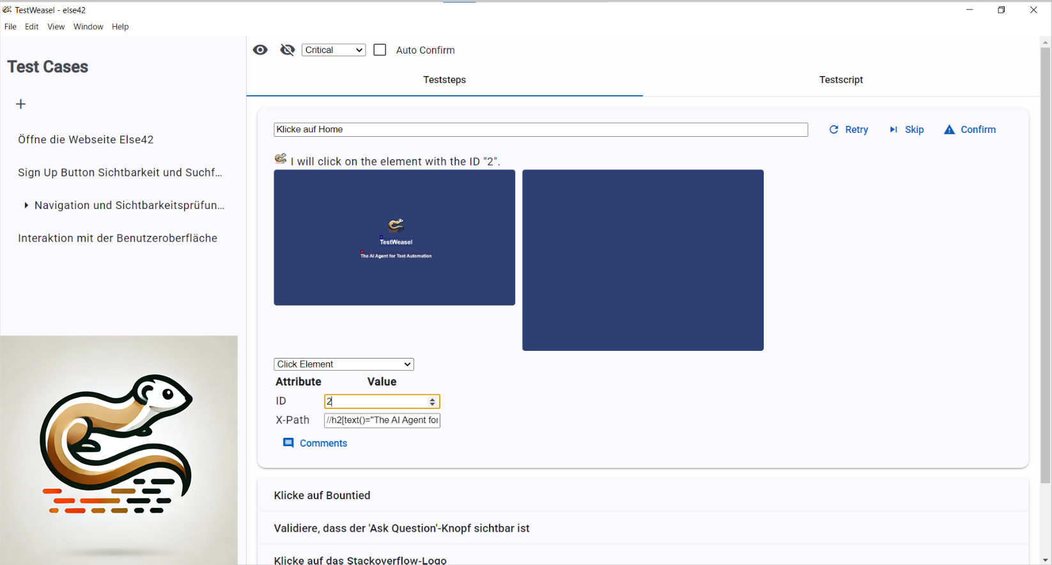Viewport: 1052px width, 565px height.
Task: Switch to the Testscript tab
Action: (840, 80)
